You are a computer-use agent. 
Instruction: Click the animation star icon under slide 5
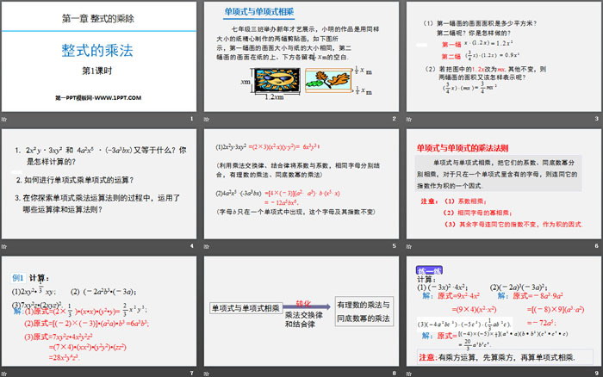(208, 244)
